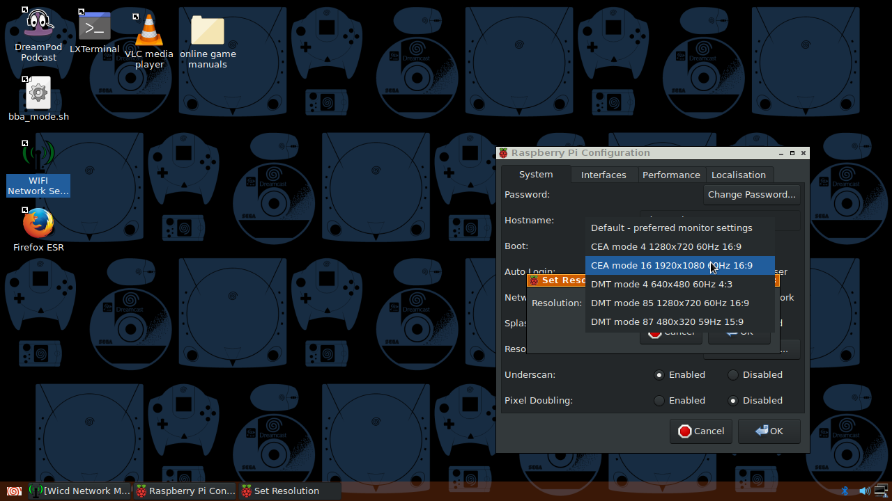Set Underscan to Enabled
Image resolution: width=892 pixels, height=501 pixels.
679,374
